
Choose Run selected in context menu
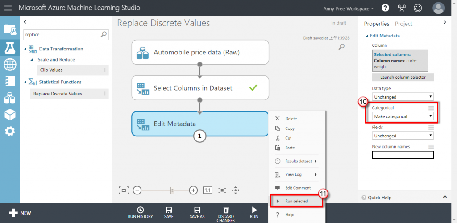(x=297, y=201)
